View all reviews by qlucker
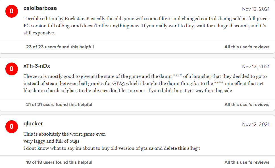The image size is (275, 168). (247, 162)
